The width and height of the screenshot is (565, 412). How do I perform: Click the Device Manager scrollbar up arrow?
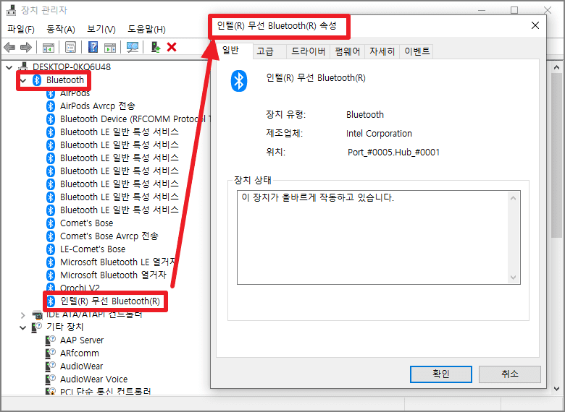pos(557,67)
